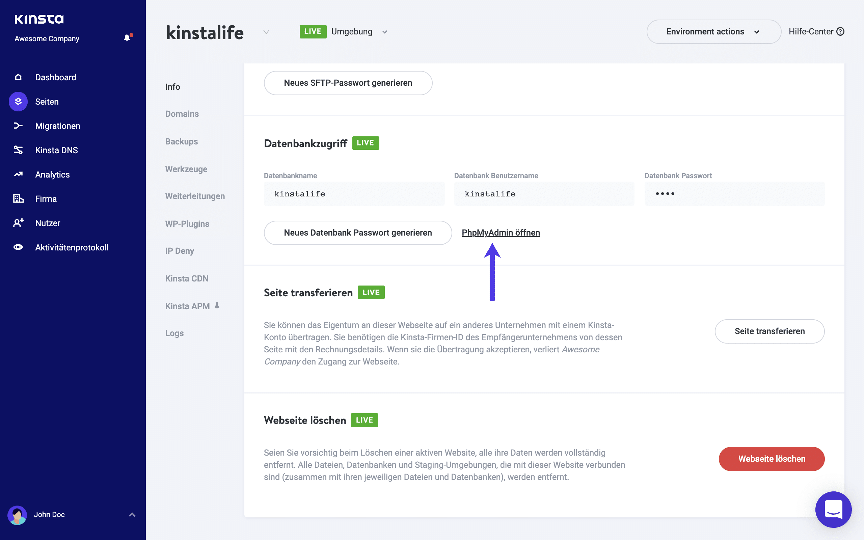The height and width of the screenshot is (540, 864).
Task: Click the Hilfe-Center question mark icon
Action: point(840,31)
